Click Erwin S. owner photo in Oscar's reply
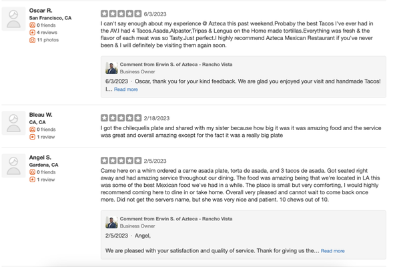 tap(111, 68)
